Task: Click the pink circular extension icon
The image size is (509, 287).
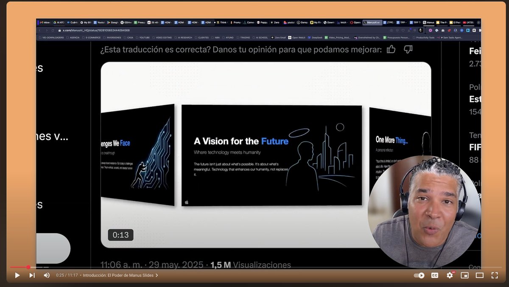Action: [431, 31]
